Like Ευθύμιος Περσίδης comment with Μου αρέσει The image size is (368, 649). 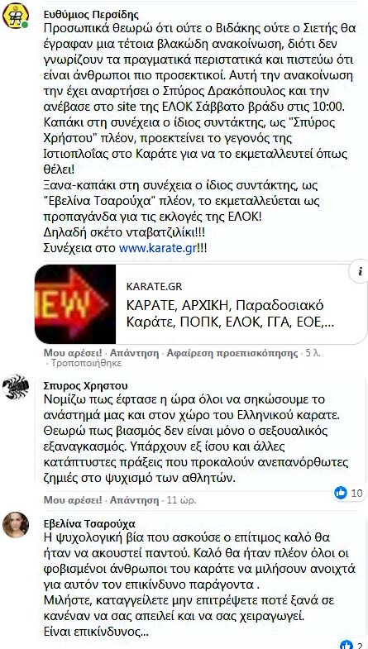pos(73,353)
